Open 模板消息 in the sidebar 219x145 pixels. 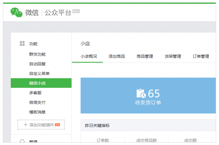click(37, 112)
